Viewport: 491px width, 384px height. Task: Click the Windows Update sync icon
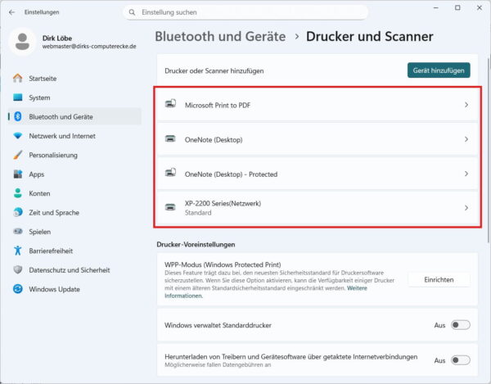tap(18, 289)
